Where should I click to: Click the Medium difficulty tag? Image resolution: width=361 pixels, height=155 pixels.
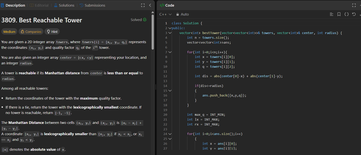[x=9, y=32]
